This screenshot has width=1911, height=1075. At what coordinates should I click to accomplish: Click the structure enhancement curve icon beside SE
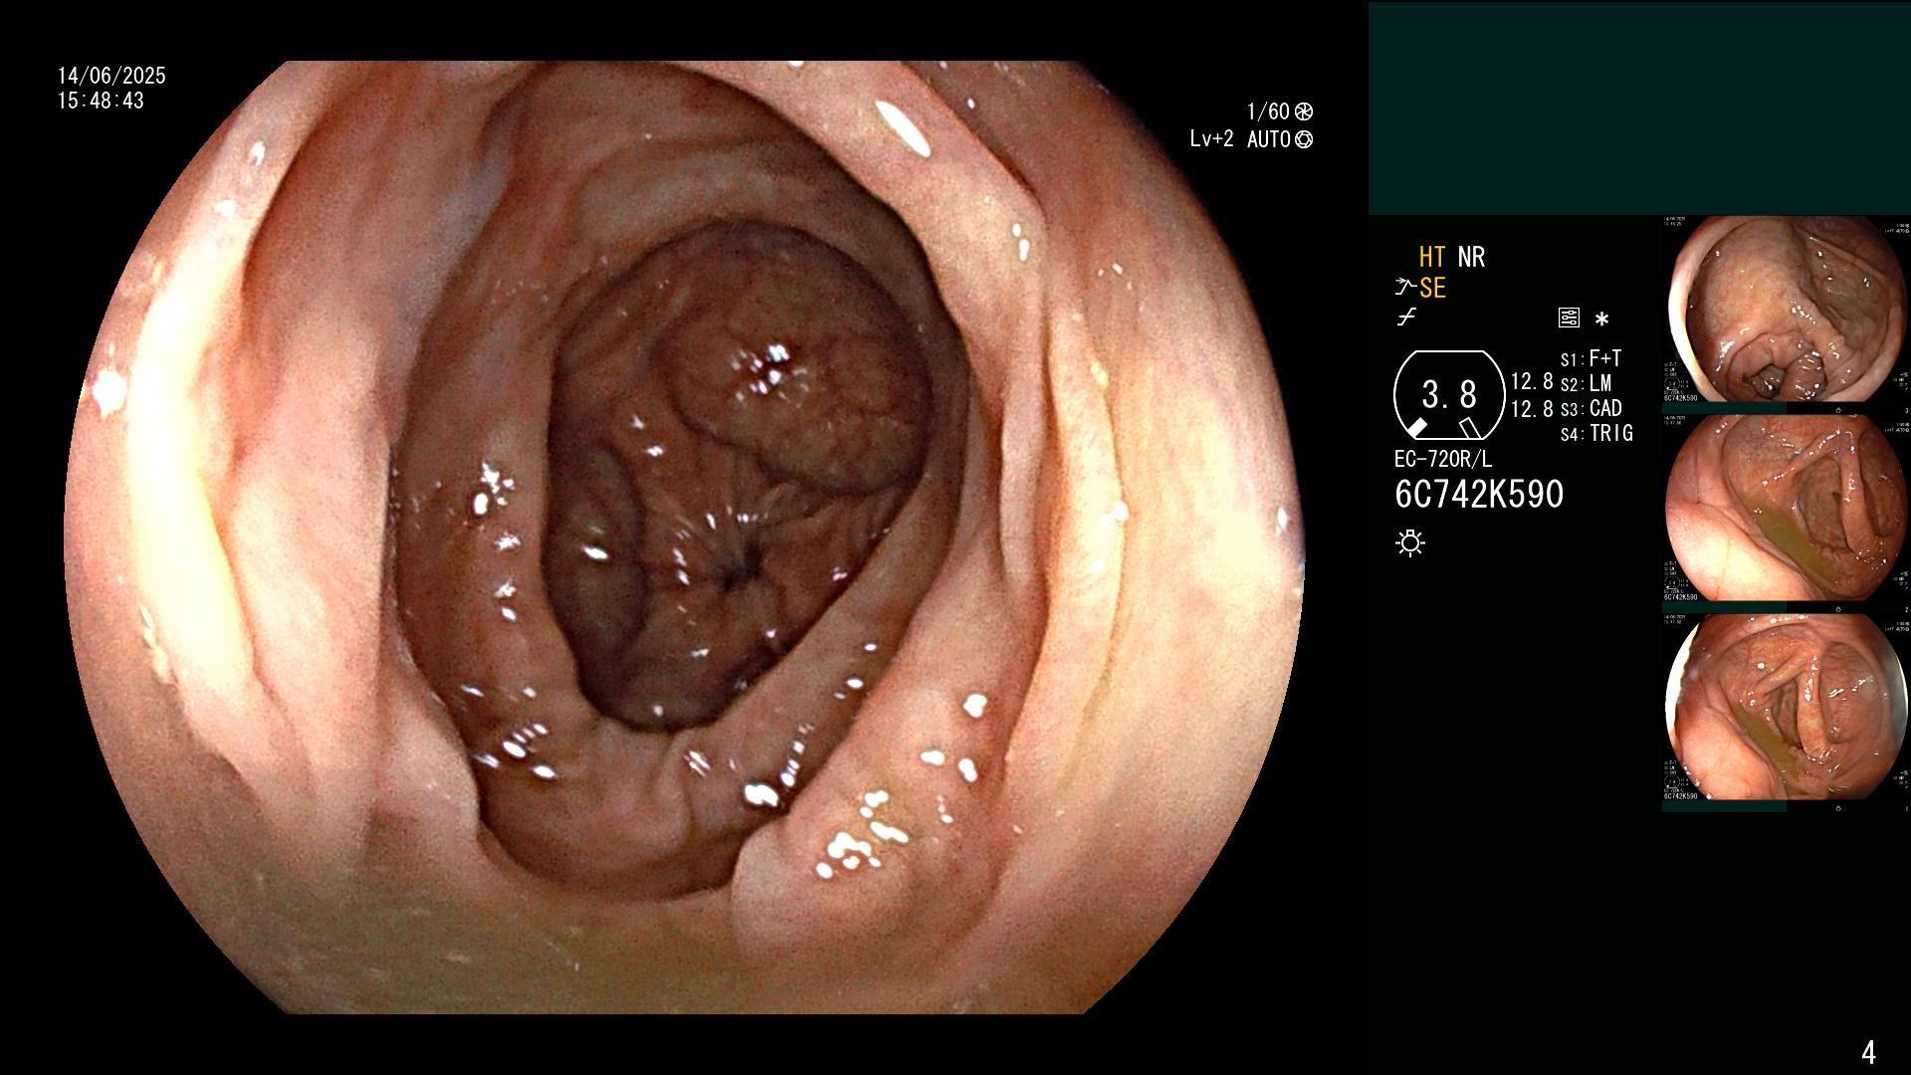[1405, 288]
